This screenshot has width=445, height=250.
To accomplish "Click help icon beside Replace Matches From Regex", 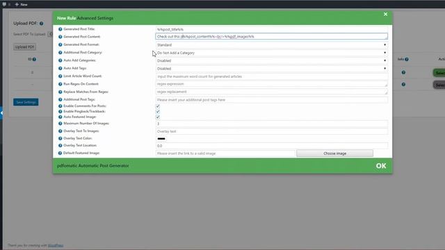I will [x=60, y=92].
